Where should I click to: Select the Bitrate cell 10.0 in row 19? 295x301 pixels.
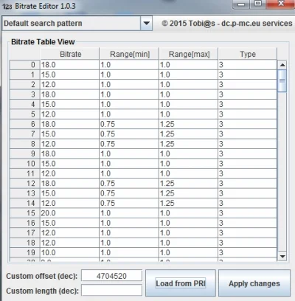(70, 252)
